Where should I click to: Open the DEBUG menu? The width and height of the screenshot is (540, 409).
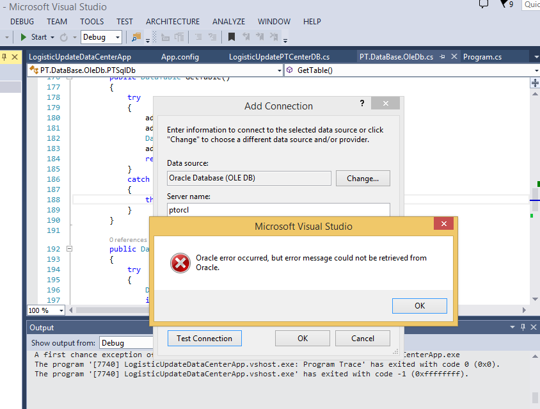pyautogui.click(x=22, y=21)
